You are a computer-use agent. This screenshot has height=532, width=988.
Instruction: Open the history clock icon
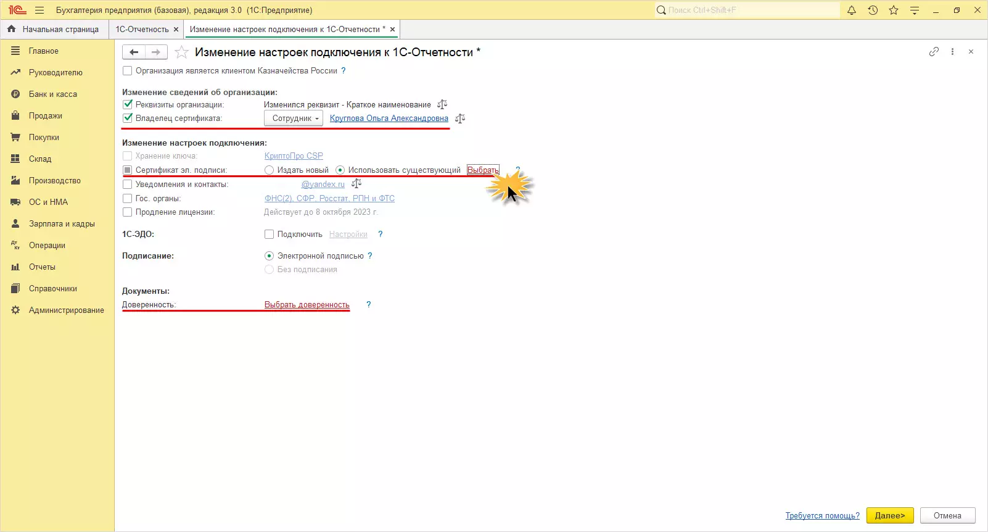[873, 10]
